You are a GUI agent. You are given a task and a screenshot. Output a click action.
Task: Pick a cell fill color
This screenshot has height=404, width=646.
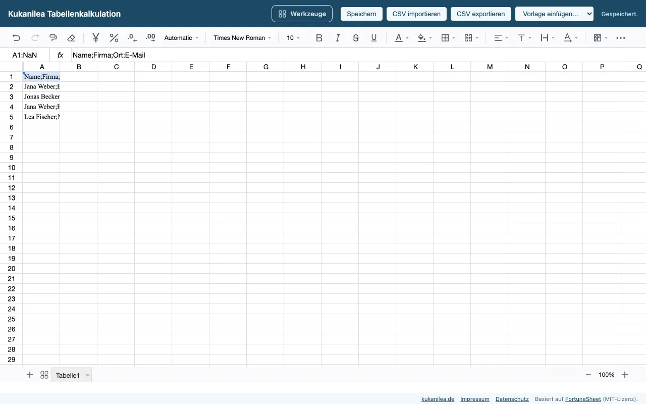click(422, 38)
